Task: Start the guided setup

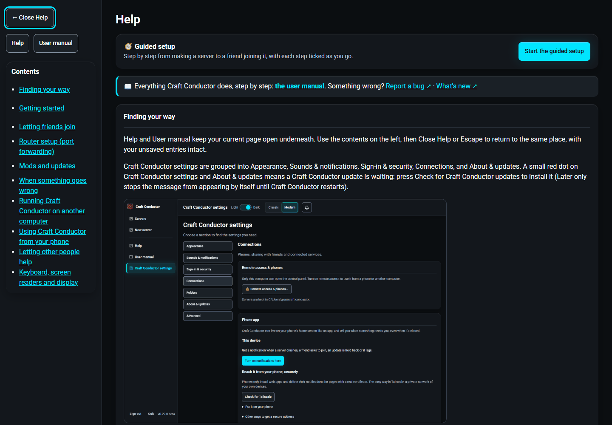Action: pyautogui.click(x=554, y=51)
